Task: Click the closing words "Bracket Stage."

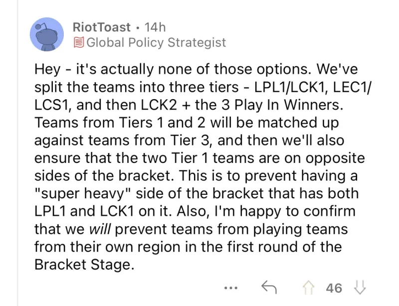Action: [x=84, y=265]
